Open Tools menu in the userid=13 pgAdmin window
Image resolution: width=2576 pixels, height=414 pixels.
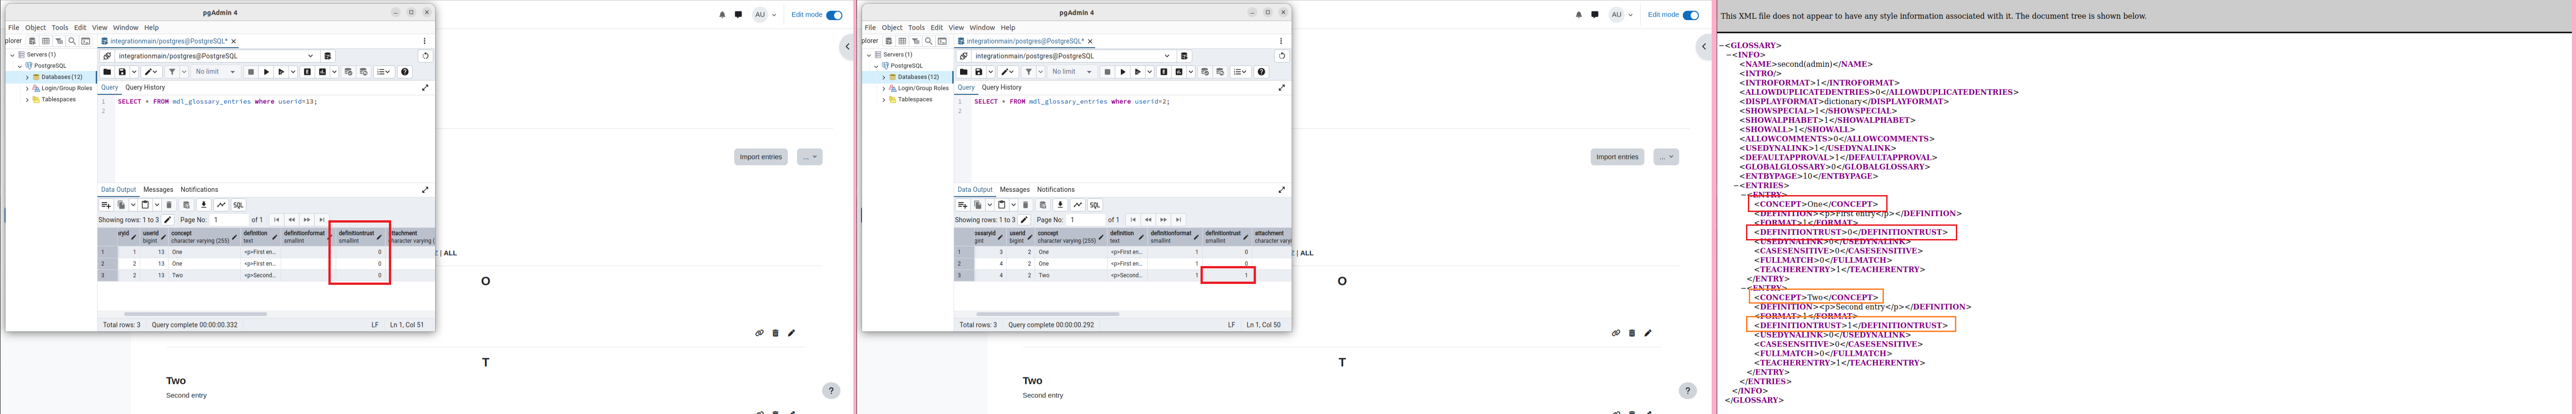[60, 28]
